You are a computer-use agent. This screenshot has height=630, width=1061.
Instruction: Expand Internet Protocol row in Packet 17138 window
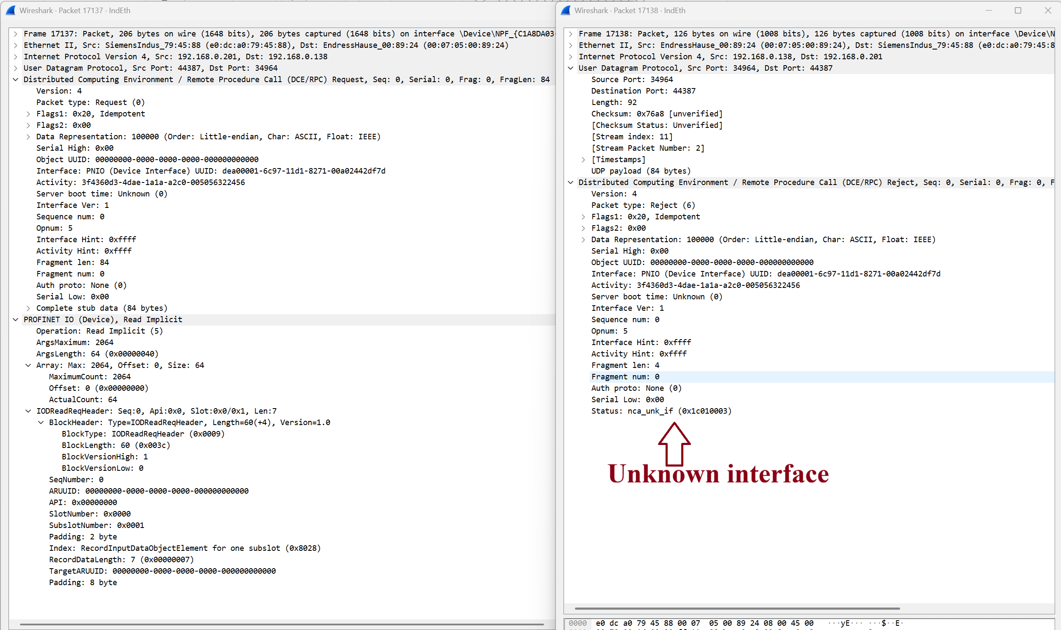click(570, 57)
